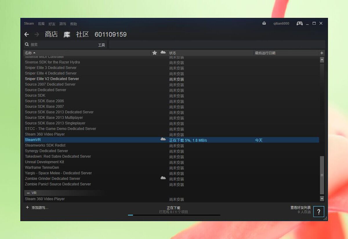The height and width of the screenshot is (239, 348).
Task: Click the question mark help button
Action: 318,211
